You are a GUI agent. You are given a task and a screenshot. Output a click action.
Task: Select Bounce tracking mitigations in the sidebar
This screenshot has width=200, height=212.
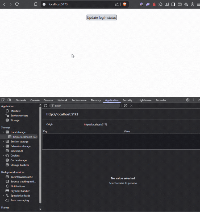click(x=23, y=182)
